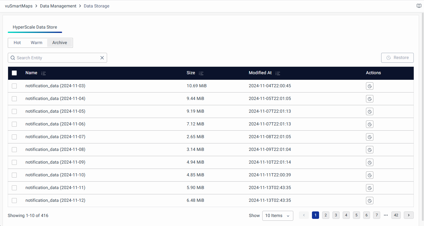
Task: Select checkbox for notification_data (2024-11-09)
Action: (14, 162)
